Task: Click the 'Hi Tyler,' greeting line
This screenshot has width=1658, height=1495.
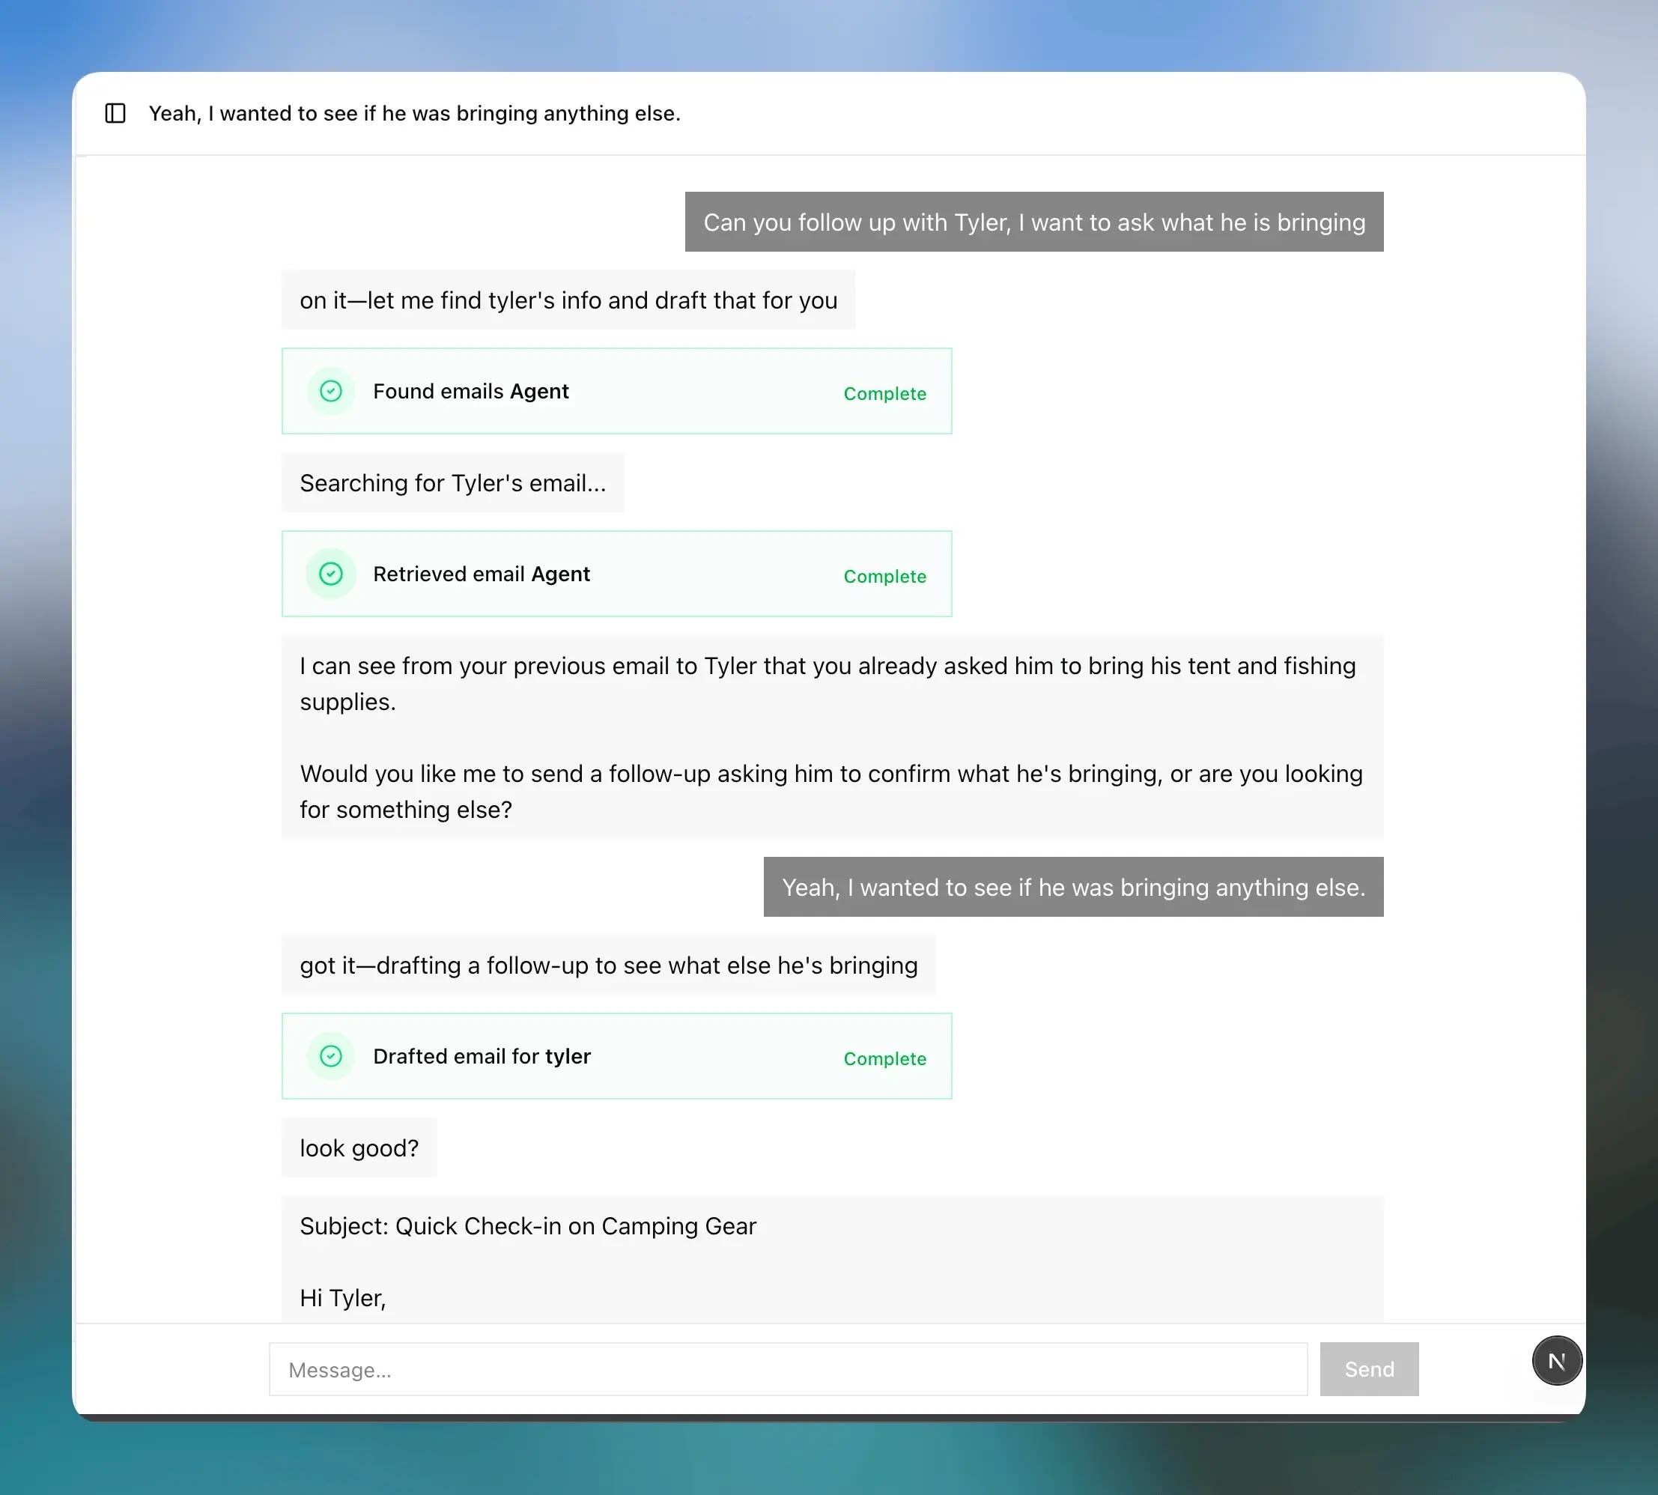Action: click(342, 1298)
